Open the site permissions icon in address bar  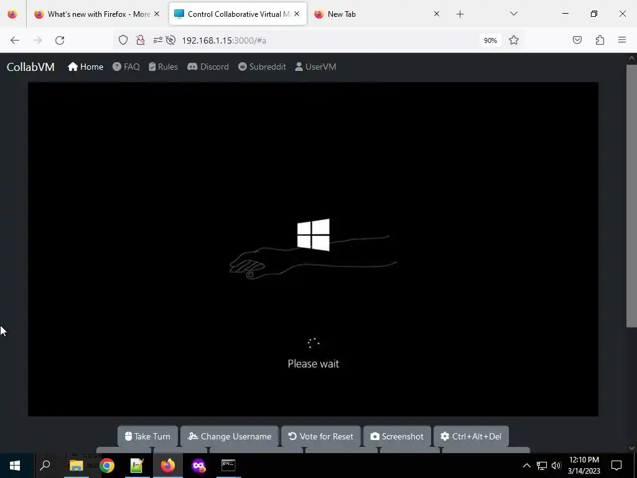[157, 40]
